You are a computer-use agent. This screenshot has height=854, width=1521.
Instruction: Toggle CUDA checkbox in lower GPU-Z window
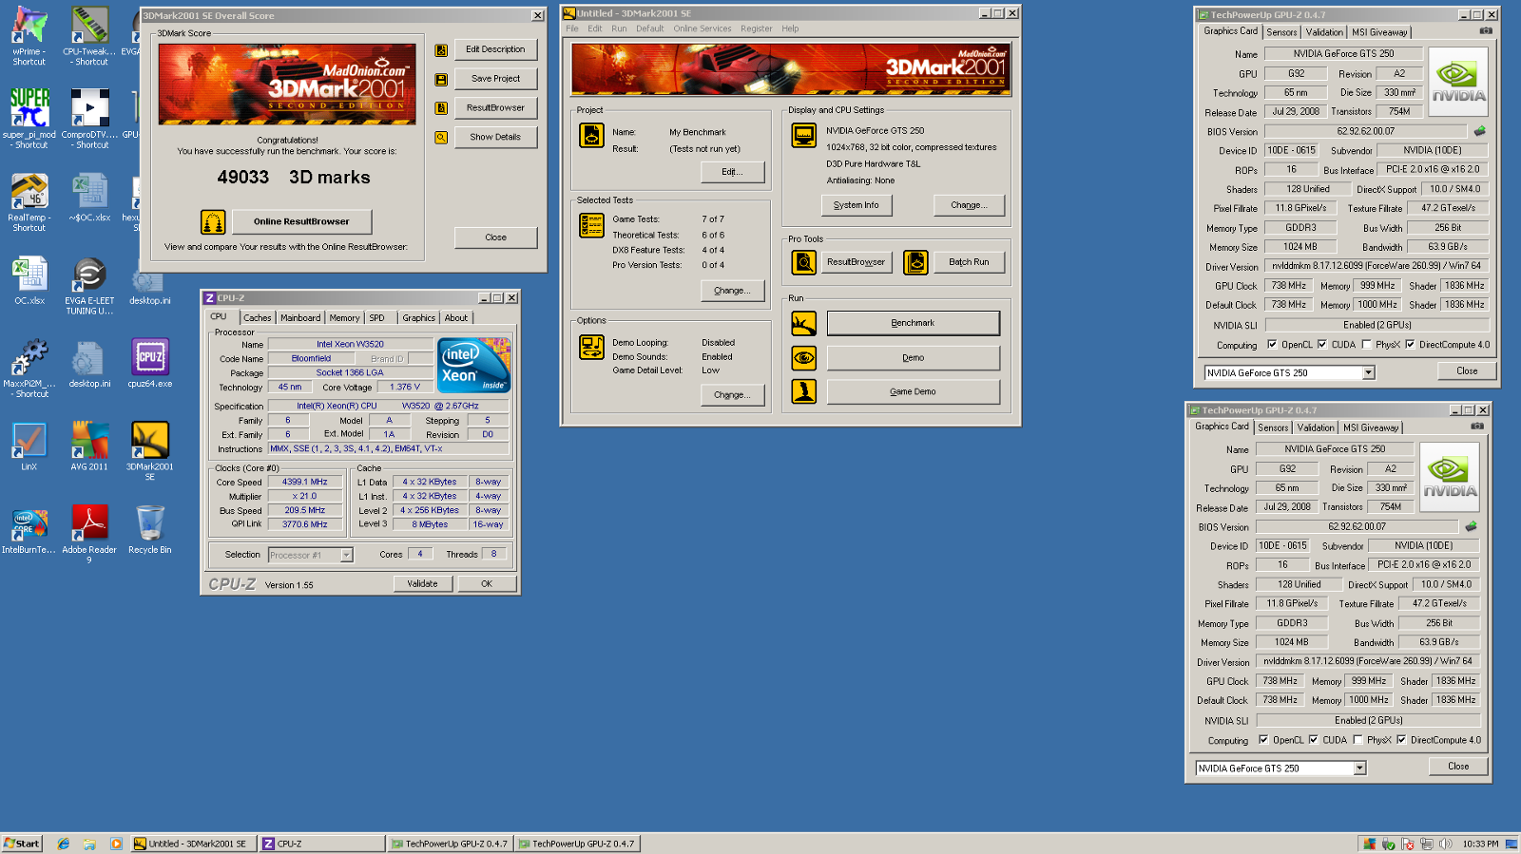coord(1313,740)
